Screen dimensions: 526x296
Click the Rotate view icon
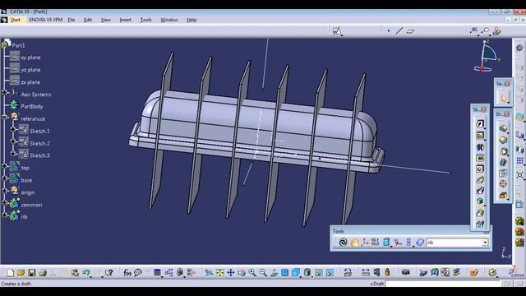pos(242,273)
